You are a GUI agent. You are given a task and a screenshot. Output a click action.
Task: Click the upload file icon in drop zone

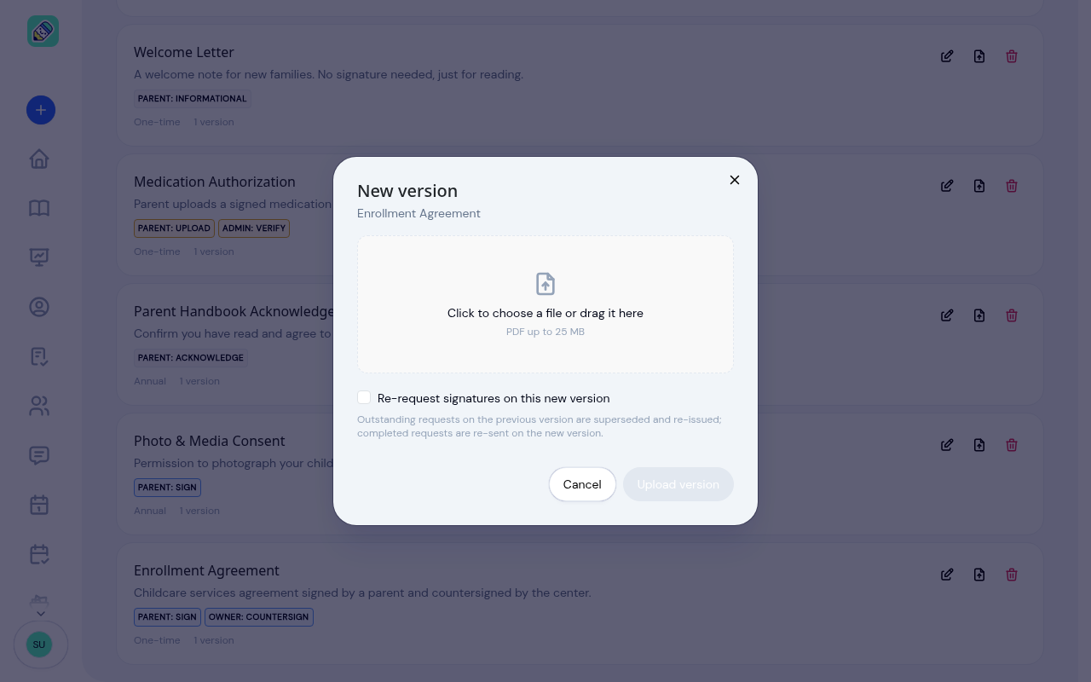545,284
